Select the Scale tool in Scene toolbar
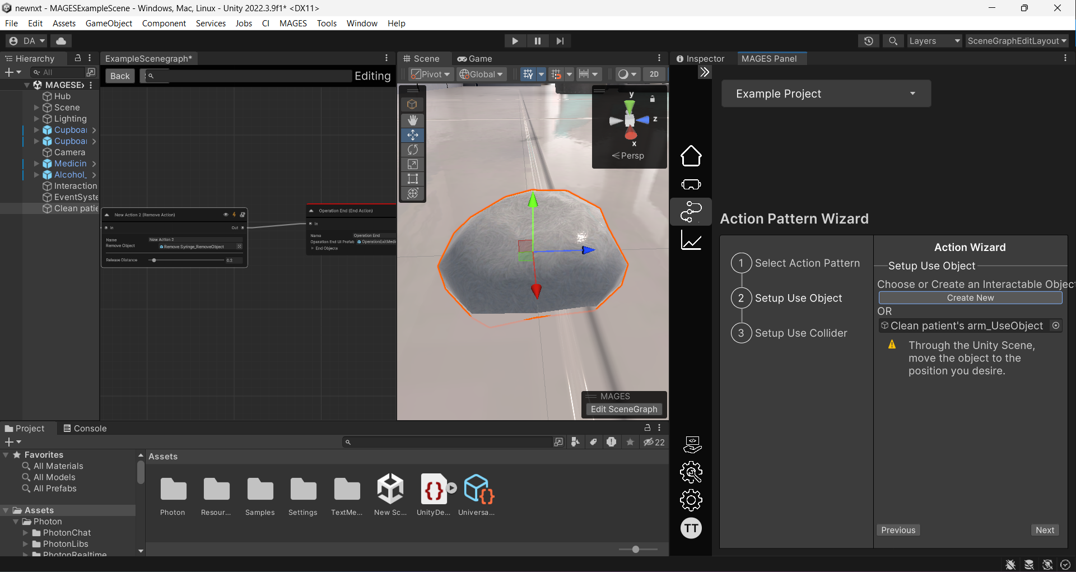Viewport: 1076px width, 572px height. point(413,164)
